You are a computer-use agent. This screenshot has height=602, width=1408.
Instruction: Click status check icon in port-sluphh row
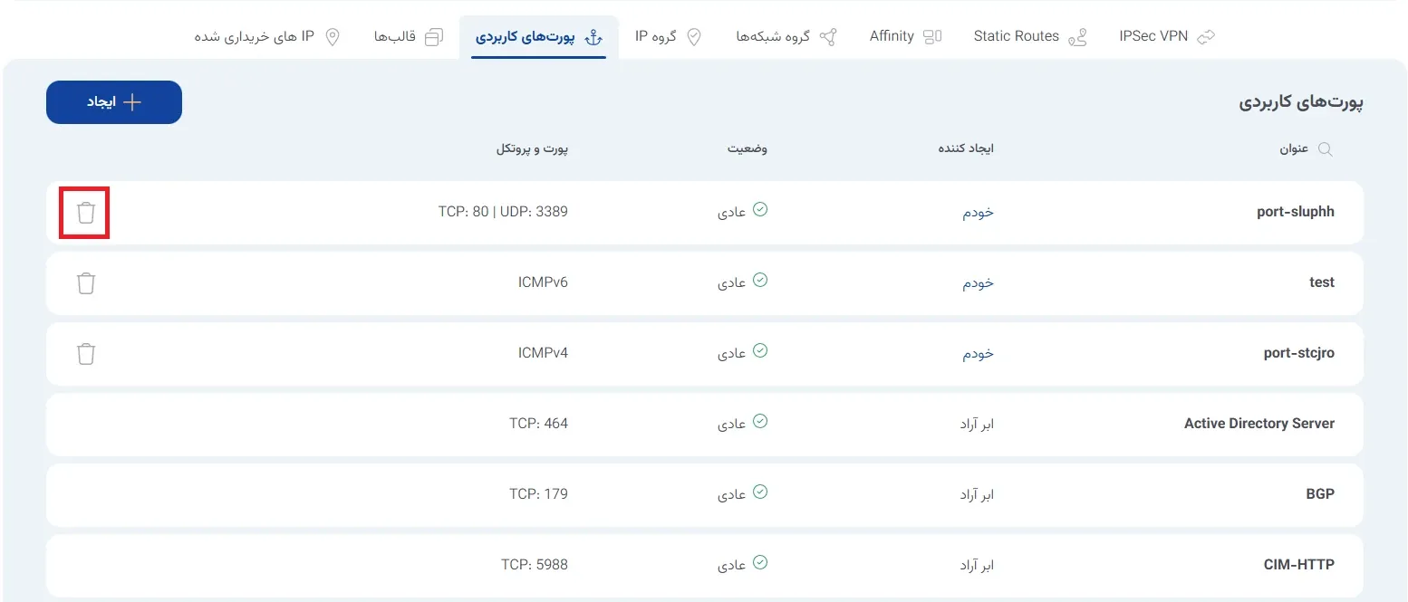(760, 210)
